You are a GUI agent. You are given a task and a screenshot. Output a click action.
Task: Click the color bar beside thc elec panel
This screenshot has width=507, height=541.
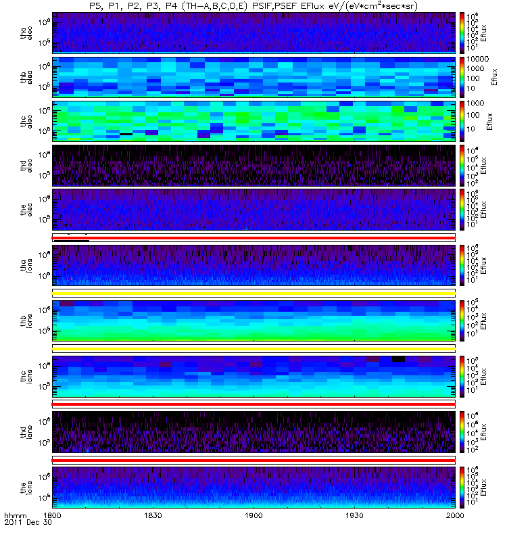(462, 121)
